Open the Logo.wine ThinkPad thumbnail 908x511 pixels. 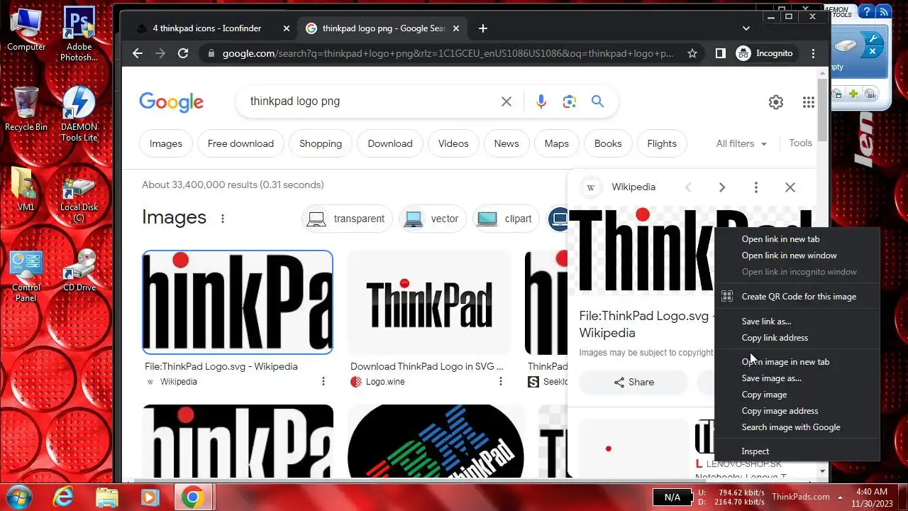(429, 302)
